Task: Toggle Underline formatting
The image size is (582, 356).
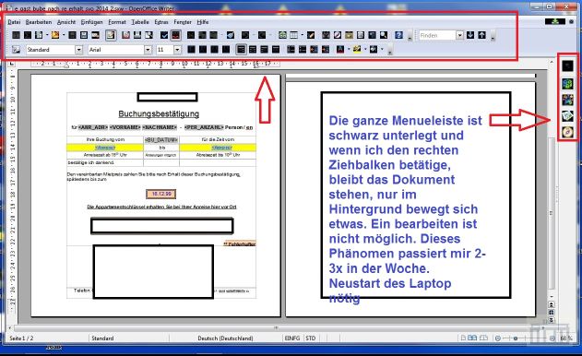Action: pyautogui.click(x=215, y=50)
